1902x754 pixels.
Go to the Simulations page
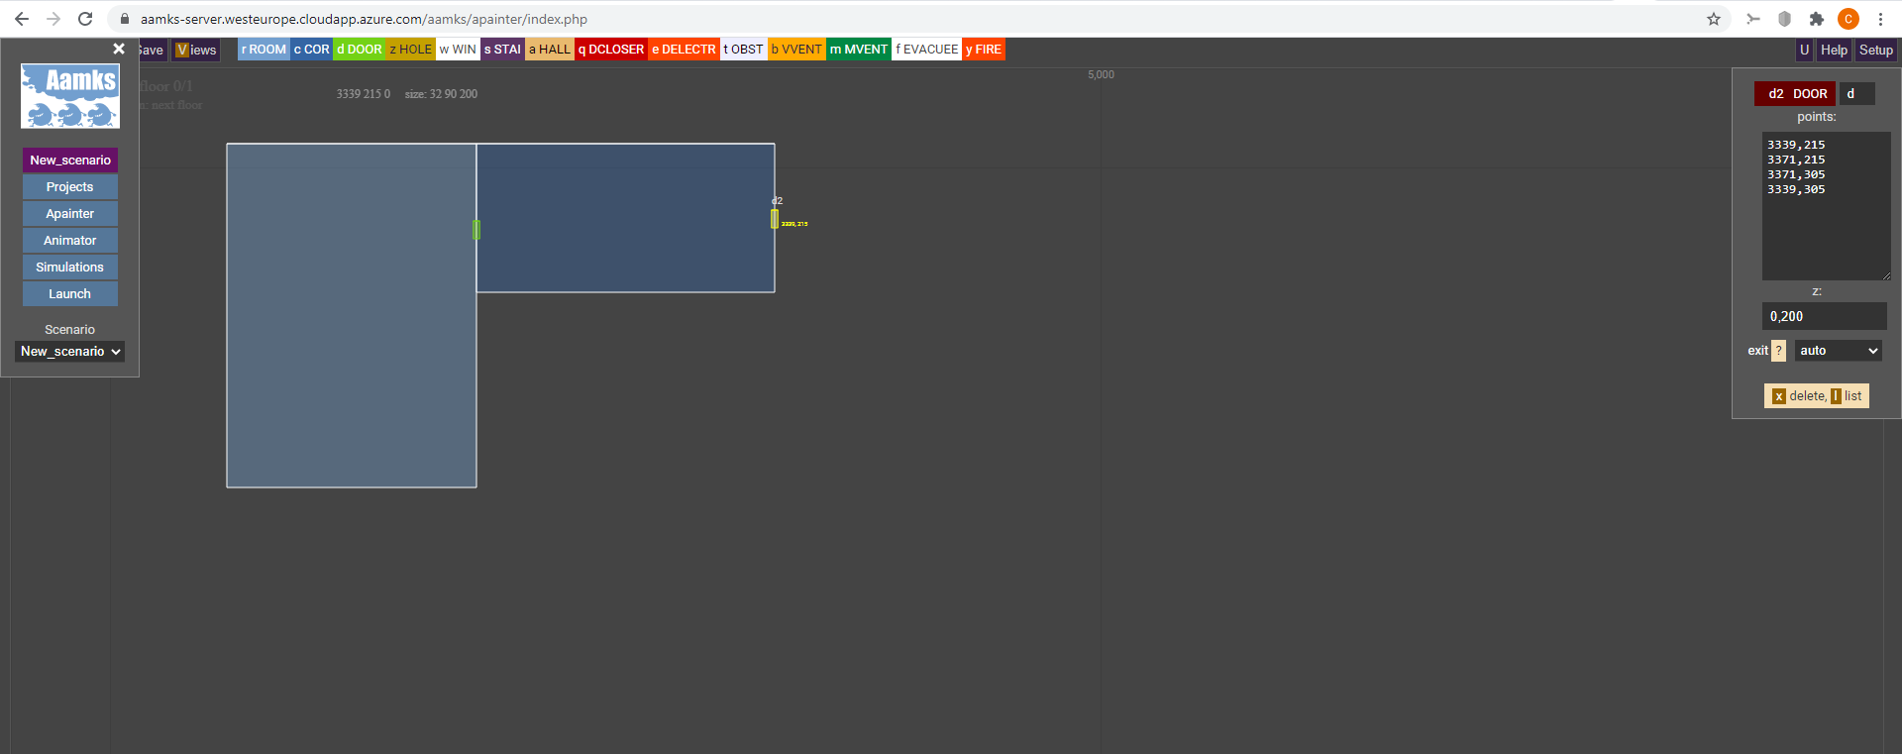(69, 268)
